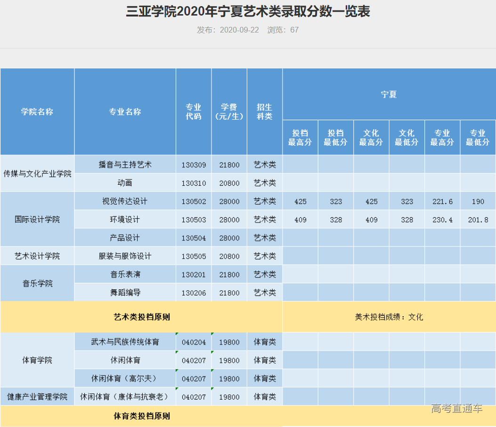Image resolution: width=496 pixels, height=427 pixels.
Task: Select the 学院名称 header cell
Action: click(37, 112)
